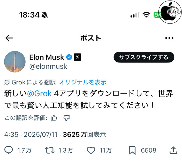Tap the back arrow icon
This screenshot has width=182, height=164.
coord(9,38)
